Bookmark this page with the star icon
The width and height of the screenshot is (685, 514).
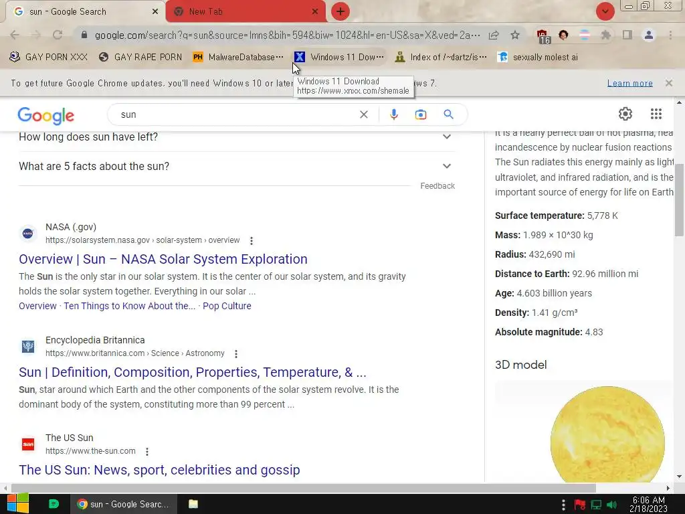click(x=515, y=35)
